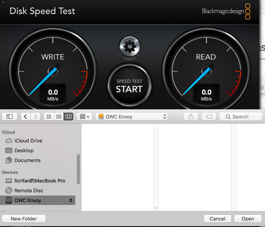Switch to icon view

click(x=49, y=117)
